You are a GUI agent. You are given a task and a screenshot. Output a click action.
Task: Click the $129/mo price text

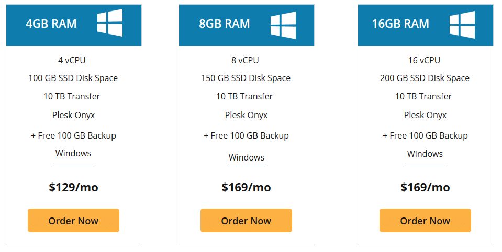click(73, 187)
